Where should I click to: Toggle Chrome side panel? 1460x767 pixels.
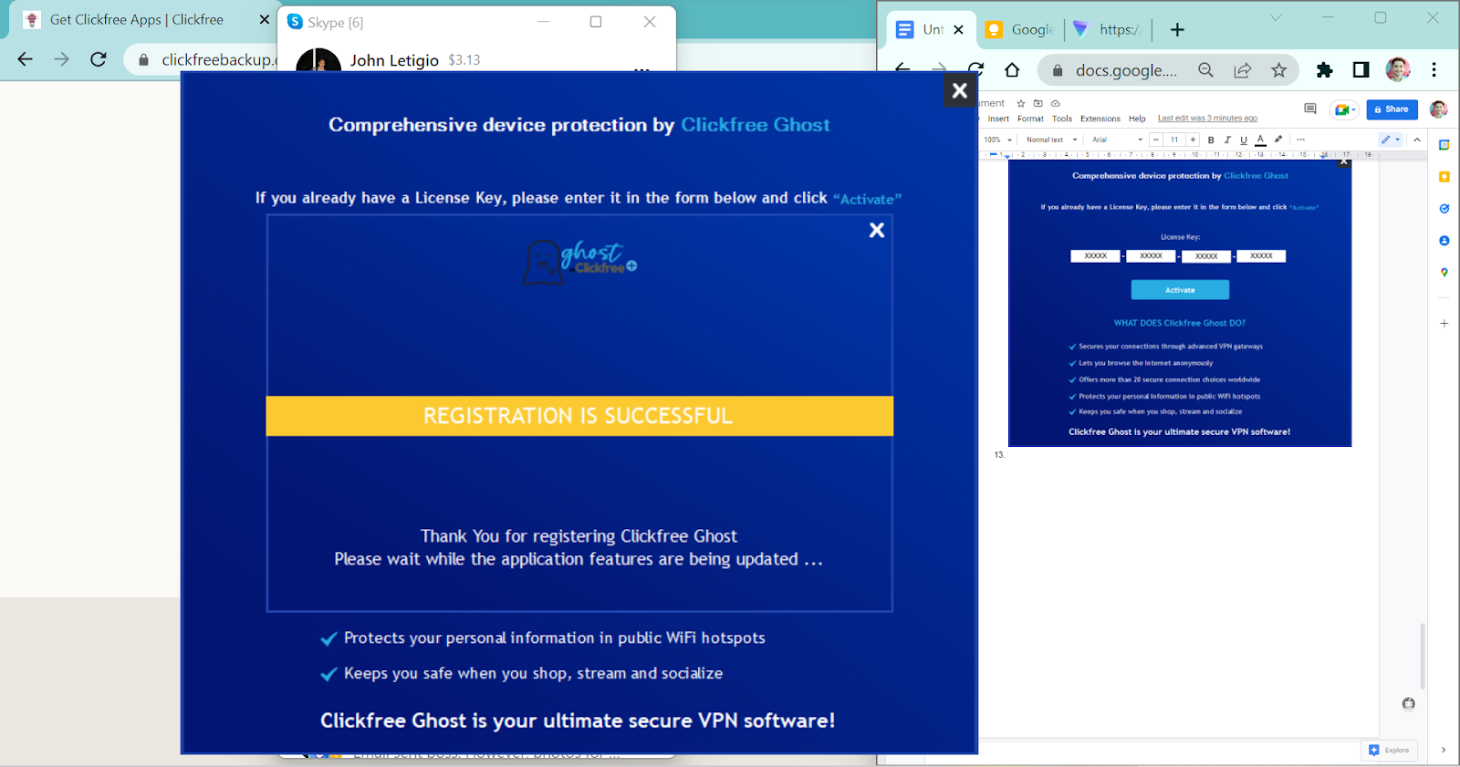1361,70
